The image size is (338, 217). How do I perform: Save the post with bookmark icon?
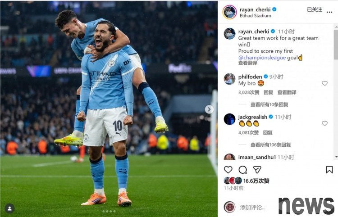click(x=329, y=170)
